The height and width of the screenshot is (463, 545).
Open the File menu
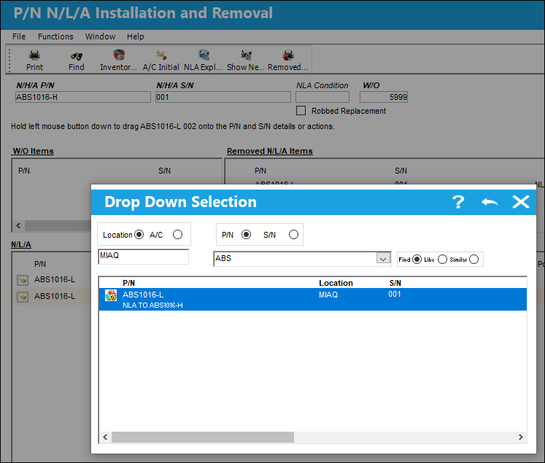(x=19, y=36)
